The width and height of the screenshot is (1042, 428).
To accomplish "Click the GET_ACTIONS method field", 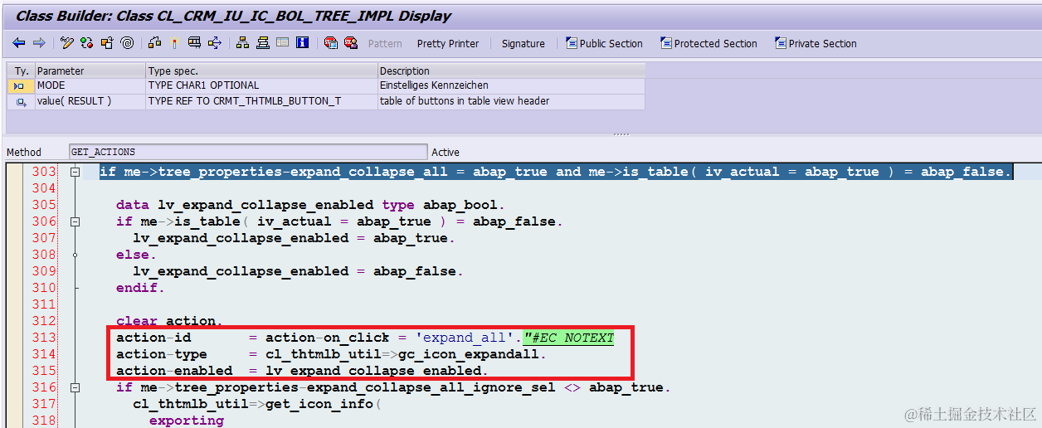I will [x=248, y=152].
